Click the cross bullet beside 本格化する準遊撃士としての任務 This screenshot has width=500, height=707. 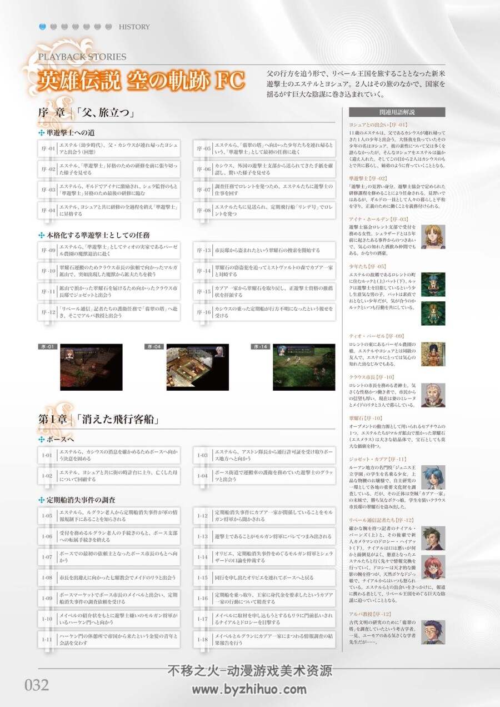click(41, 235)
